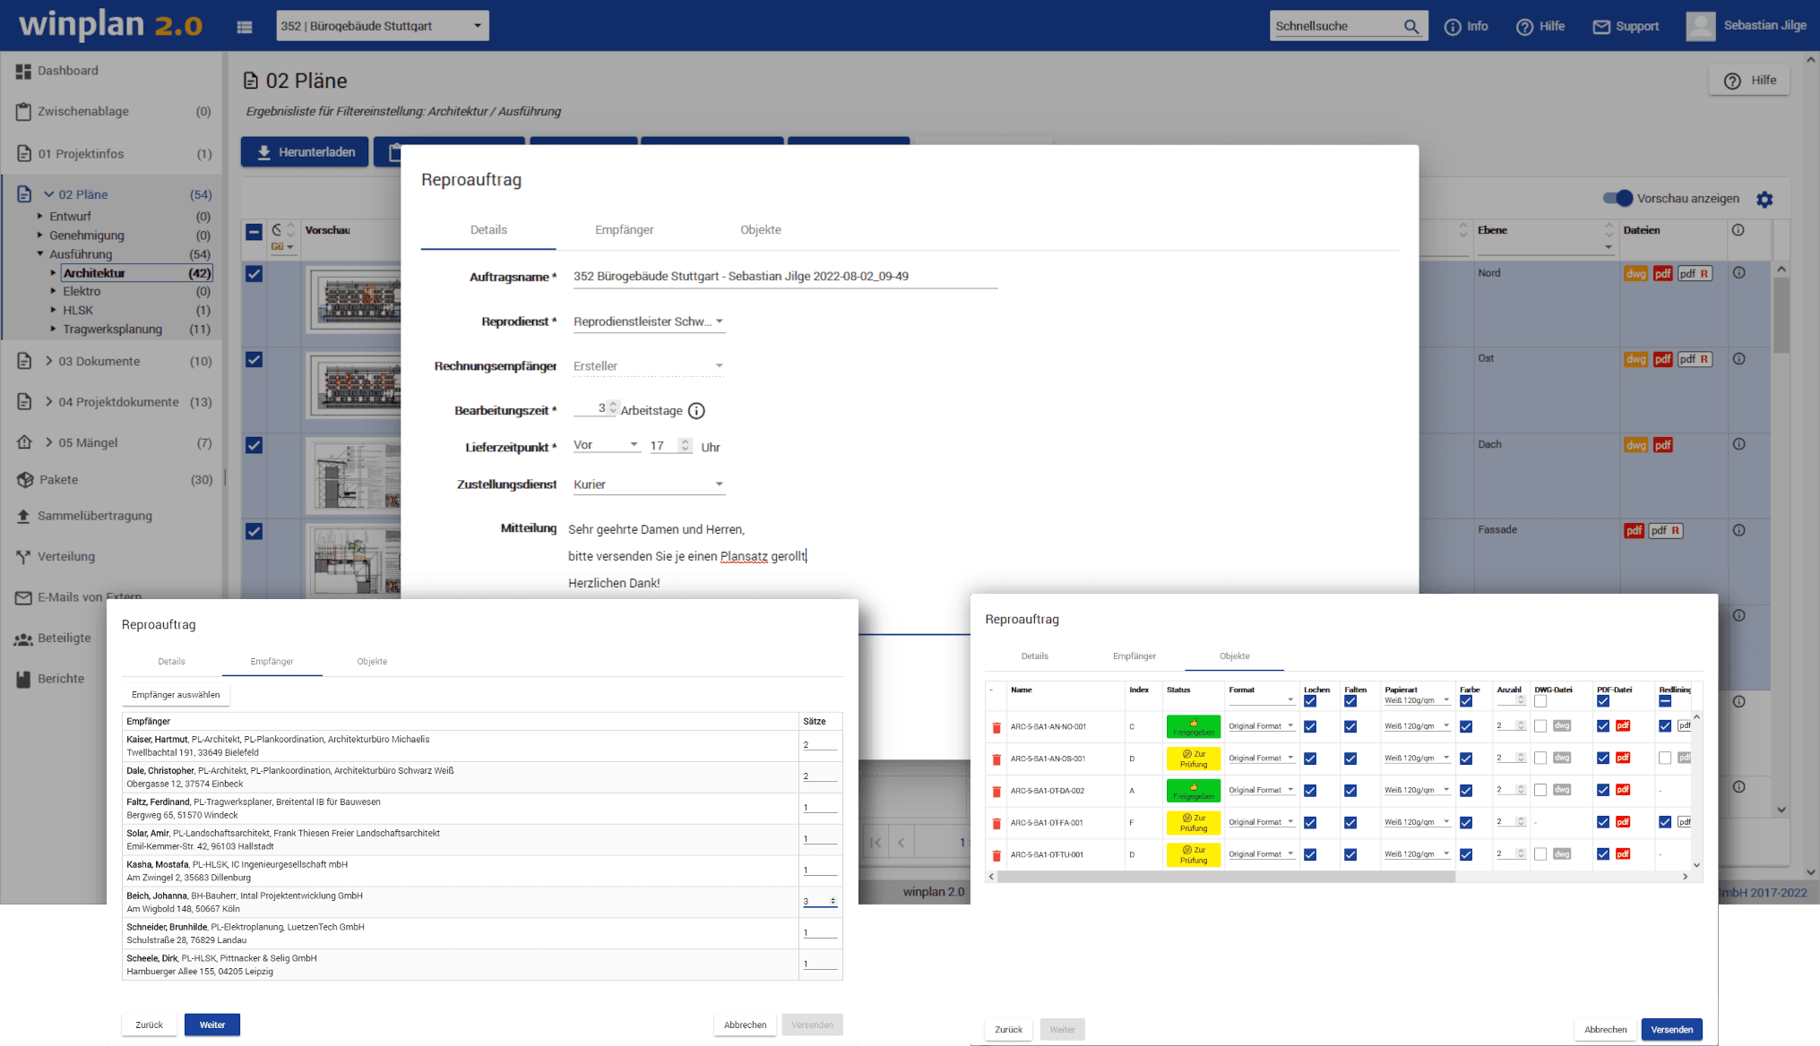Collapse the 02 Pläne tree node

point(49,194)
